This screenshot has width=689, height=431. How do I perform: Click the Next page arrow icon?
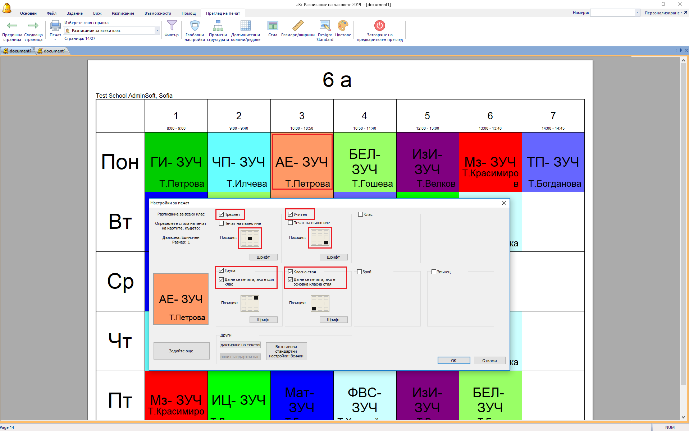click(x=33, y=26)
